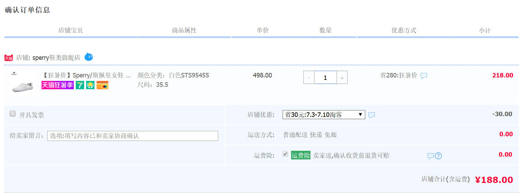Click the 数量 column header
This screenshot has width=524, height=194.
coord(325,30)
